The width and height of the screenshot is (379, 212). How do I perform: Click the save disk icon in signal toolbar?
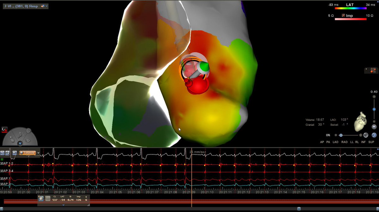pos(15,152)
